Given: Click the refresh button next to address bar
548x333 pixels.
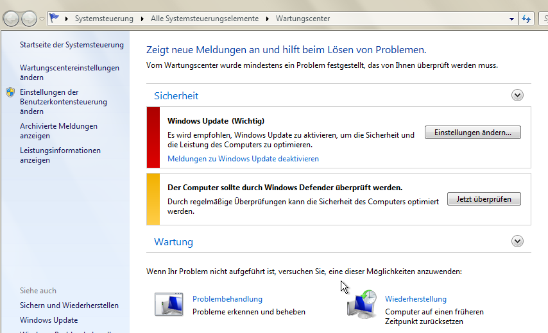Looking at the screenshot, I should (x=526, y=19).
